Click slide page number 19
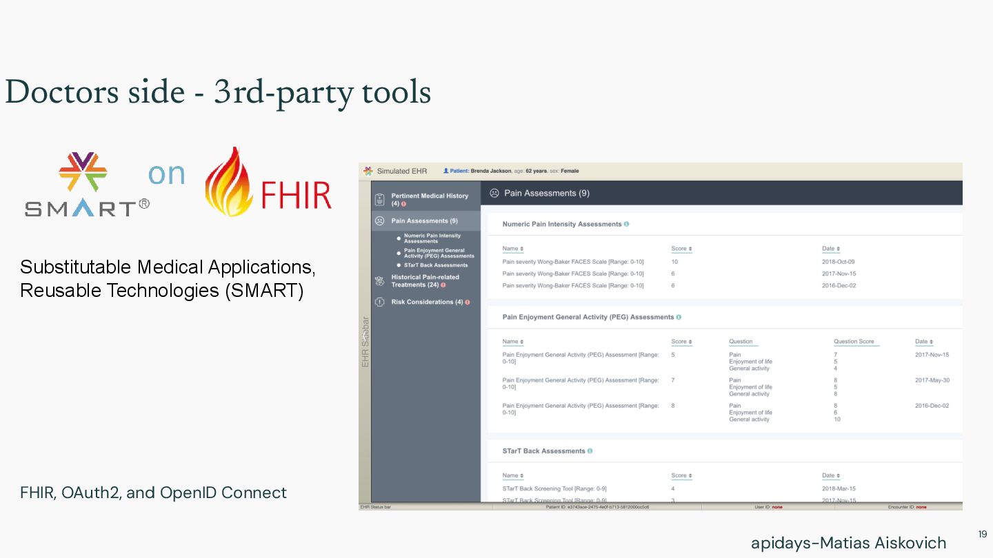Image resolution: width=993 pixels, height=558 pixels. pyautogui.click(x=983, y=534)
